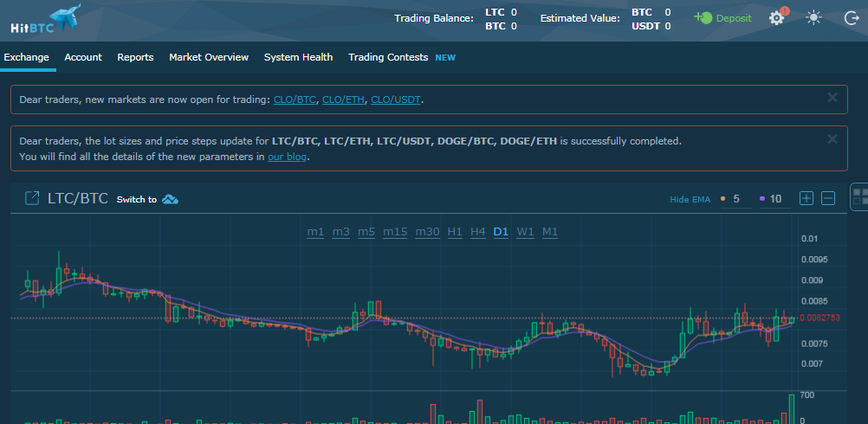Image resolution: width=868 pixels, height=424 pixels.
Task: Pop out the LTC/BTC chart in a new window
Action: pos(32,198)
